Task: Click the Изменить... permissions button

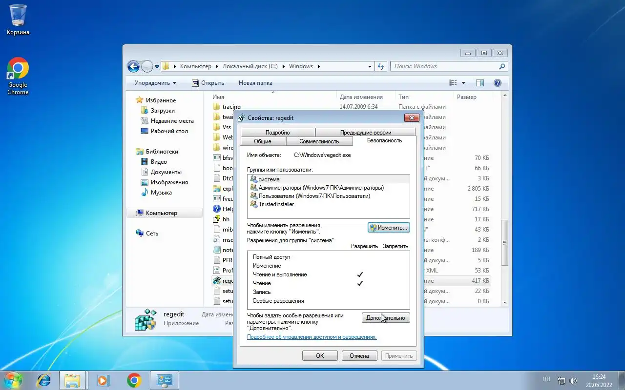Action: (x=389, y=228)
